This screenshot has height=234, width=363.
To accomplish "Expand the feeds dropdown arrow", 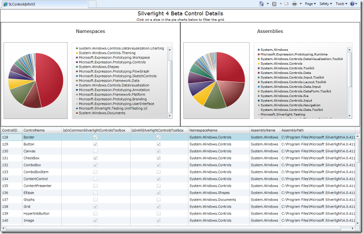I will pyautogui.click(x=280, y=3).
